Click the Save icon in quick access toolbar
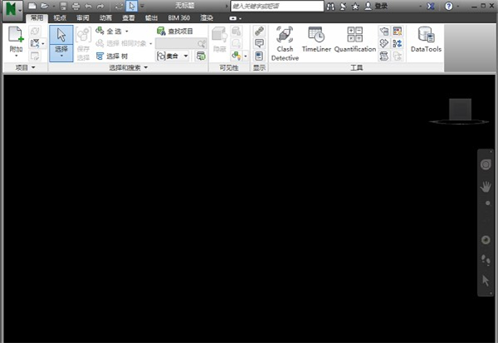The height and width of the screenshot is (343, 498). [x=63, y=6]
